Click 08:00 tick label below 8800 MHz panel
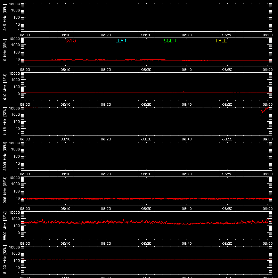This screenshot has width=278, height=278. click(x=25, y=244)
